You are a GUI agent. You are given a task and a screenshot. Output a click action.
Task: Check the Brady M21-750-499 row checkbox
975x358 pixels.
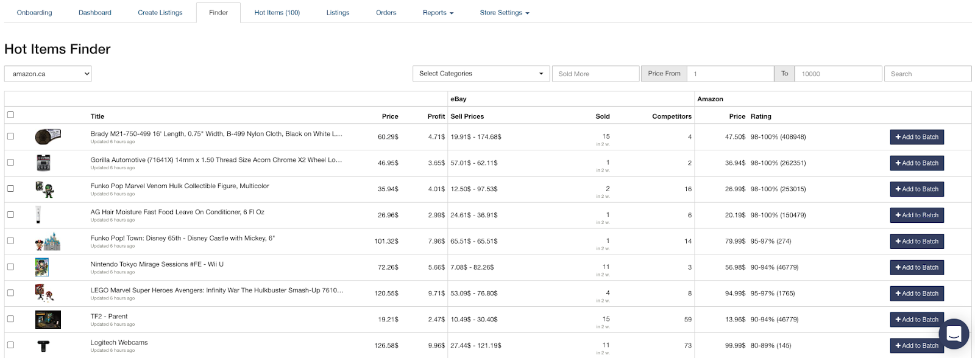(x=10, y=136)
